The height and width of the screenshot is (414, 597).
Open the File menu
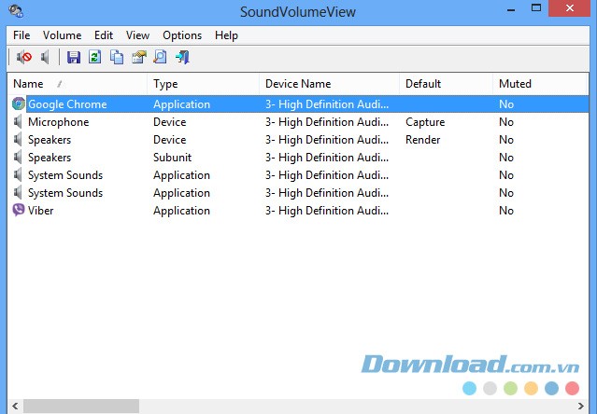click(21, 35)
